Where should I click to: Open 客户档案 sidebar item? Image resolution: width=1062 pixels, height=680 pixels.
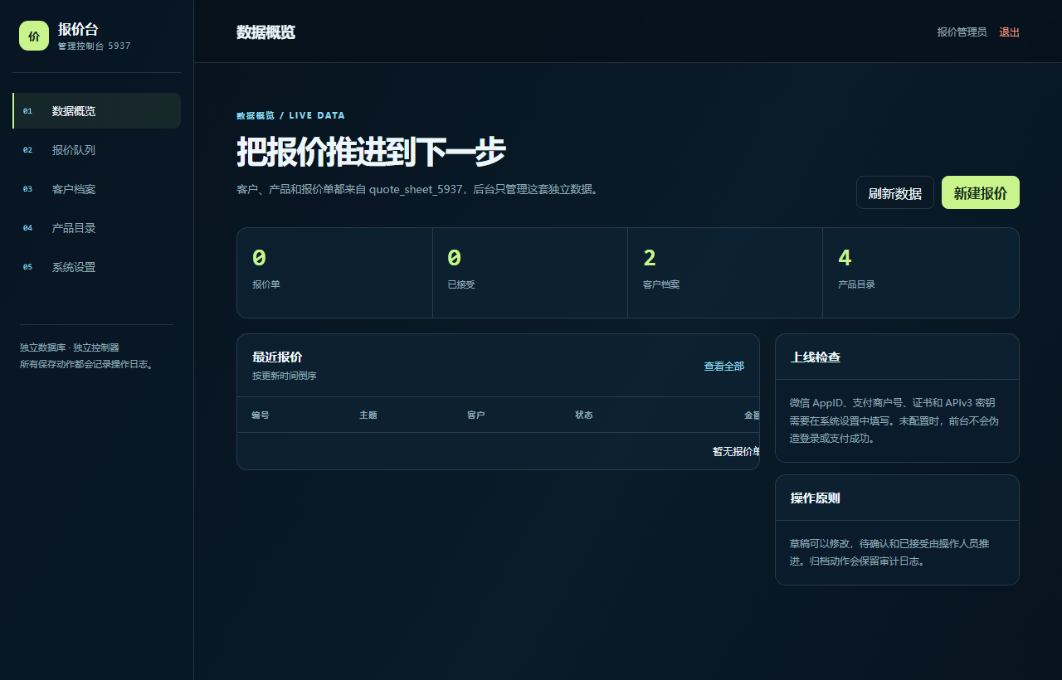(x=97, y=189)
